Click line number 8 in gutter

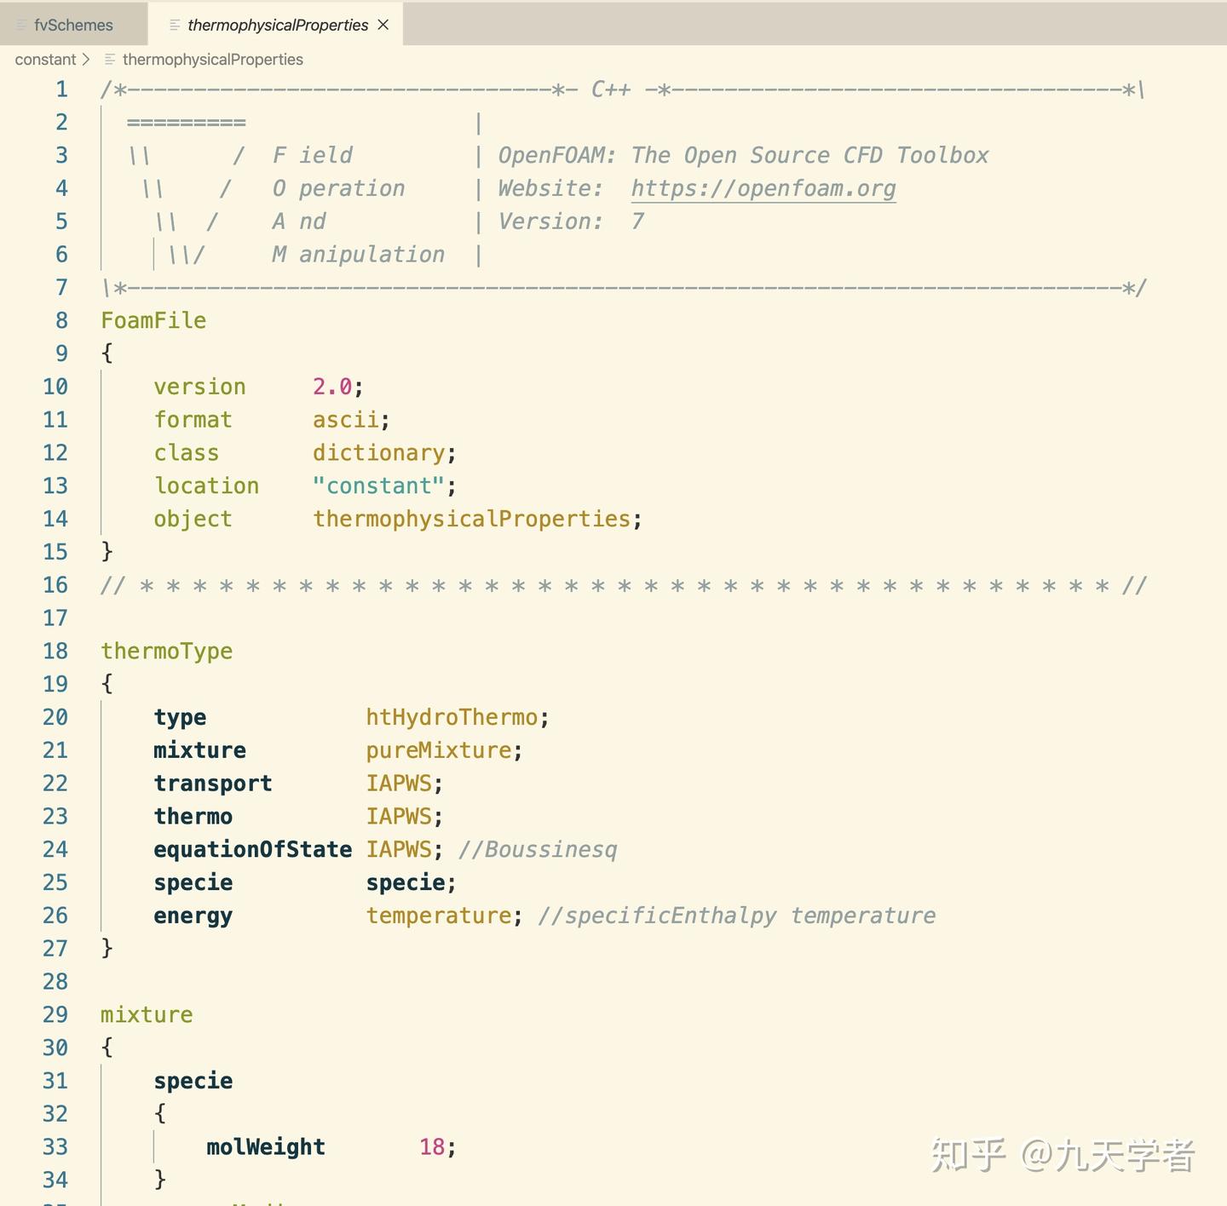point(61,320)
